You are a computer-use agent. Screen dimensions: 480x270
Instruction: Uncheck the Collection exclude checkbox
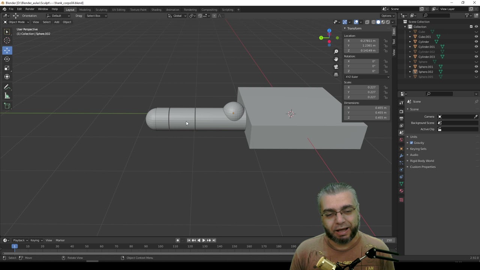click(471, 27)
